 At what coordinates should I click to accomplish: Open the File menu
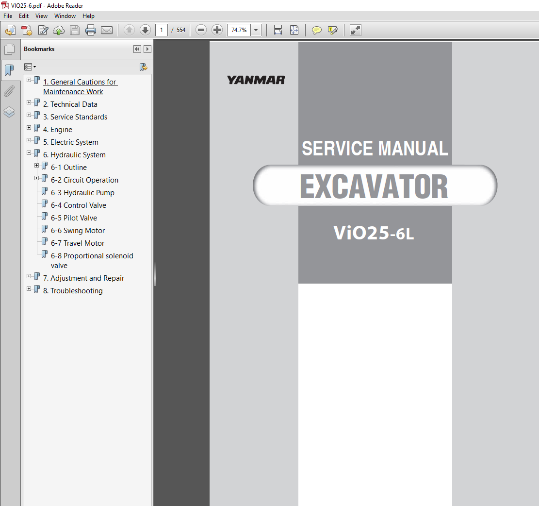click(x=8, y=16)
